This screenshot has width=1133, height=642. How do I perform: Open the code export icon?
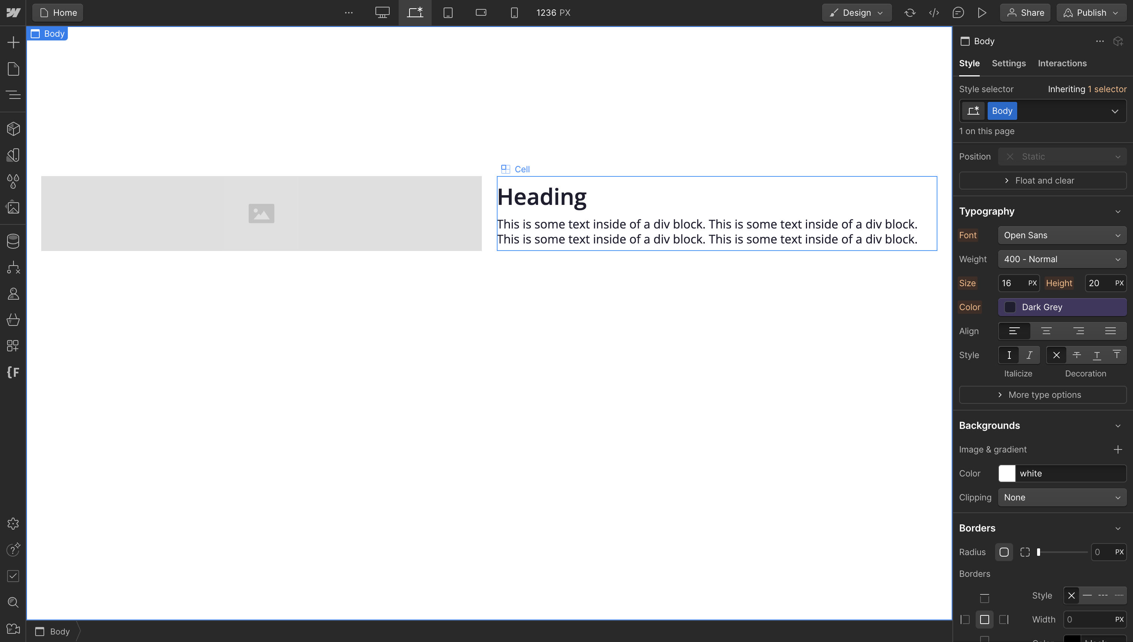pyautogui.click(x=934, y=13)
